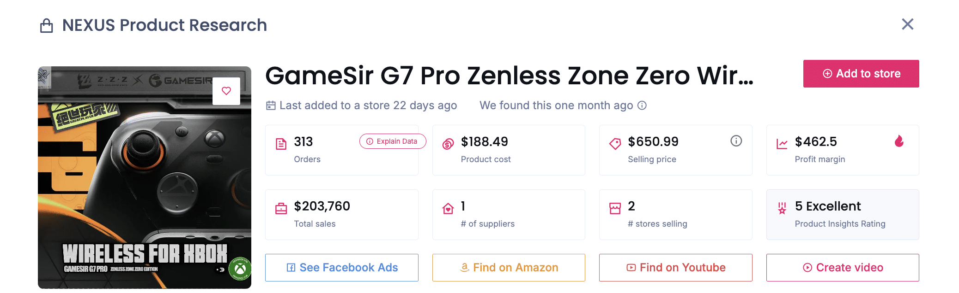The image size is (959, 293).
Task: Click the flame icon on Profit margin card
Action: 899,141
